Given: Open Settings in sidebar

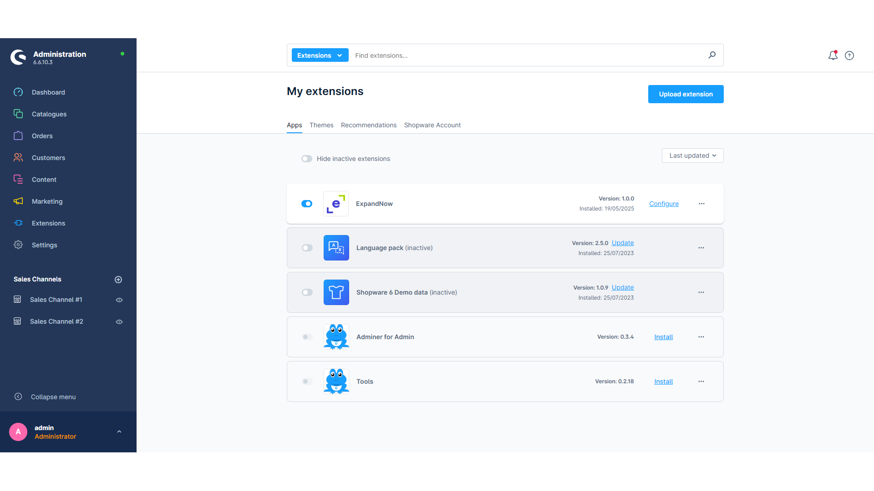Looking at the screenshot, I should [x=44, y=245].
